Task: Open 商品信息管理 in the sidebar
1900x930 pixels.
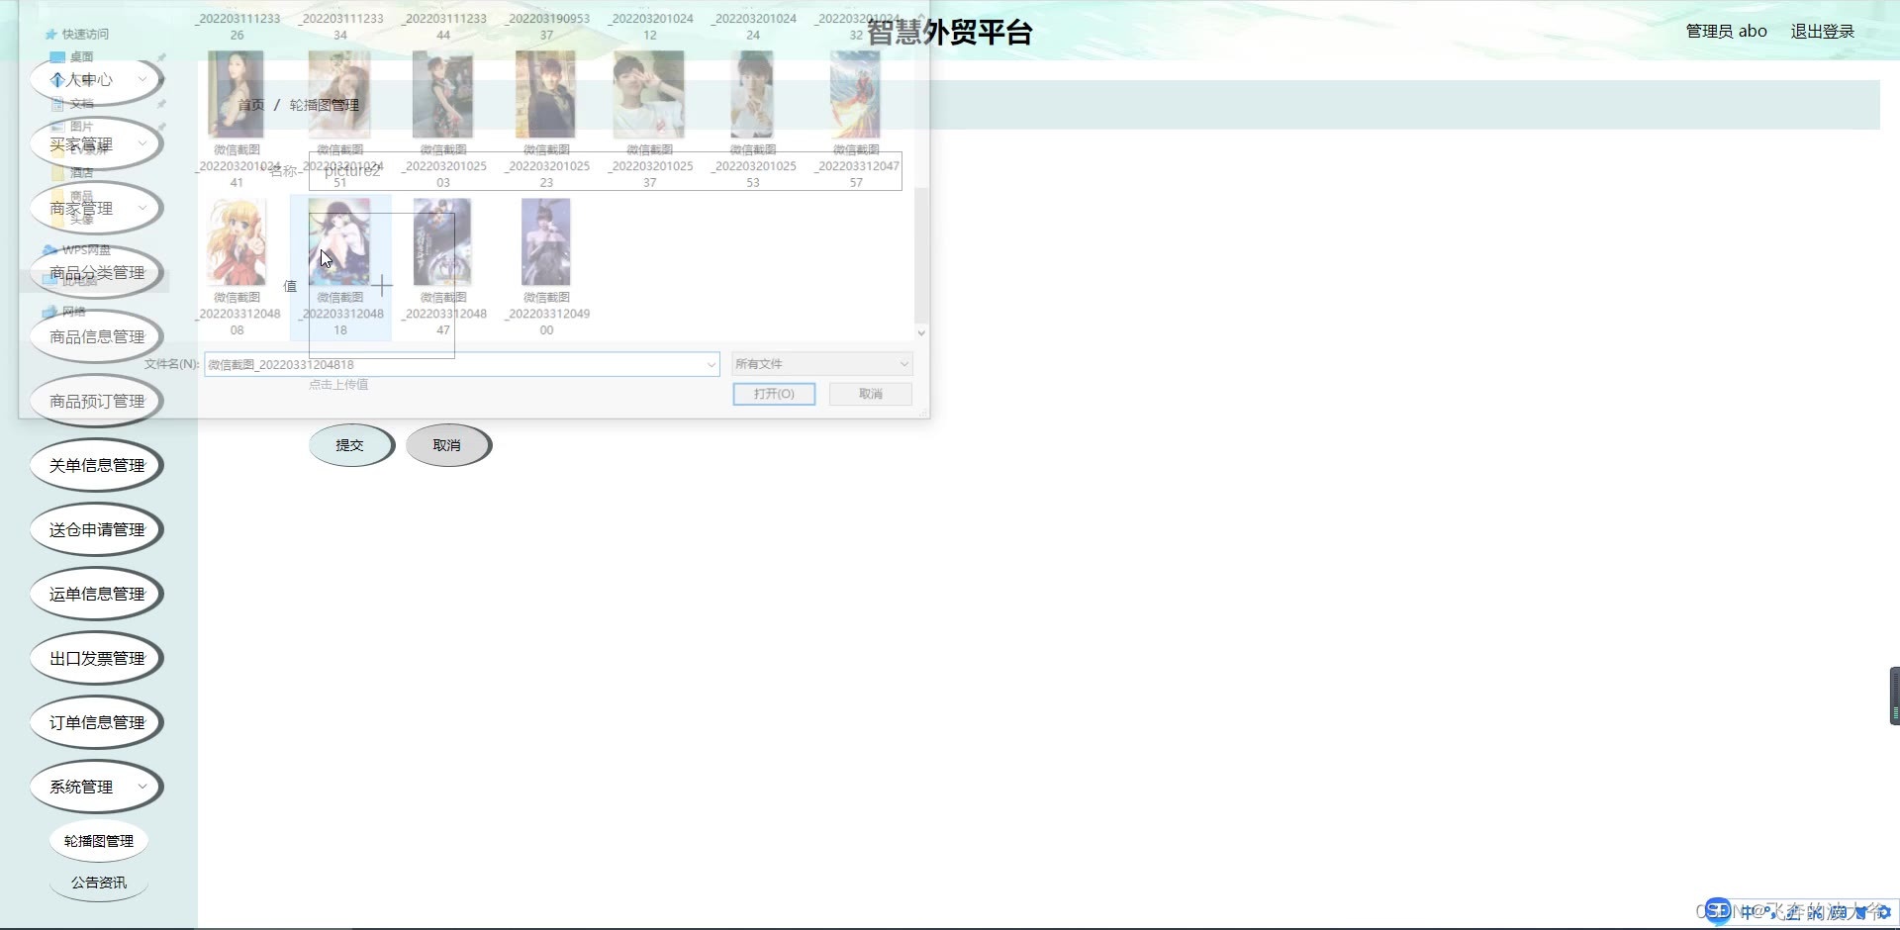Action: click(x=97, y=336)
